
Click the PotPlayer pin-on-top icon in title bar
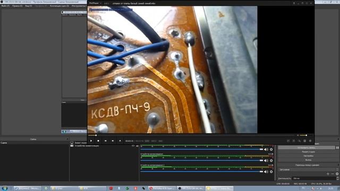click(x=294, y=3)
